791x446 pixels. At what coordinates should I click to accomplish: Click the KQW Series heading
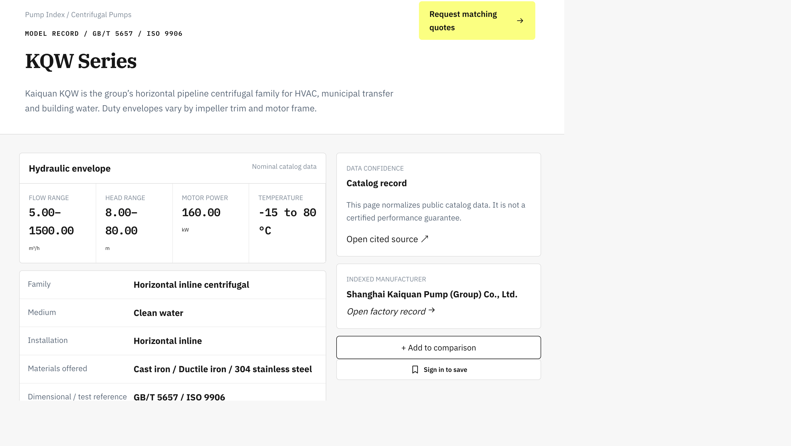(81, 61)
